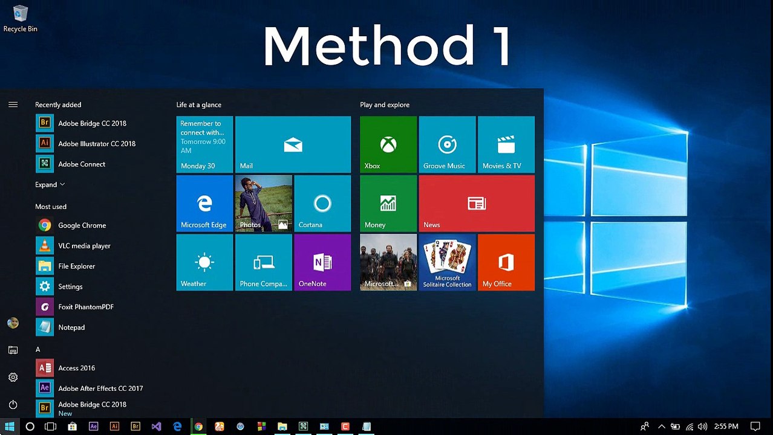Launch Adobe Bridge from the taskbar
Image resolution: width=773 pixels, height=435 pixels.
135,427
